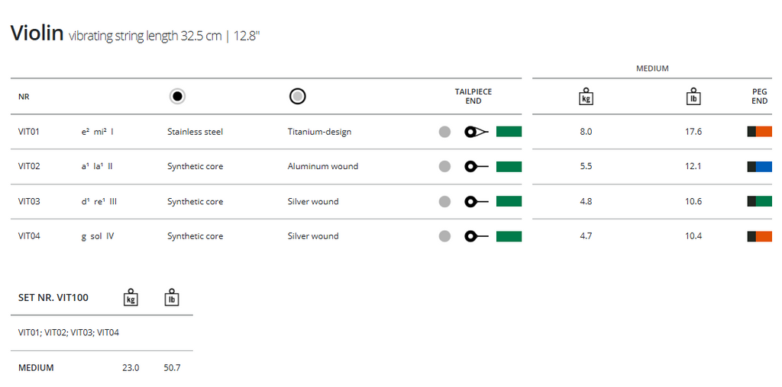The height and width of the screenshot is (387, 782).
Task: Click green tailpiece color swatch for VIT03
Action: point(509,201)
